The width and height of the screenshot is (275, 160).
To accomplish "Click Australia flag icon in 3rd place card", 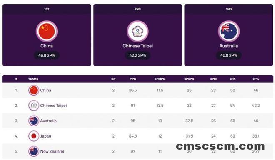I will point(229,32).
